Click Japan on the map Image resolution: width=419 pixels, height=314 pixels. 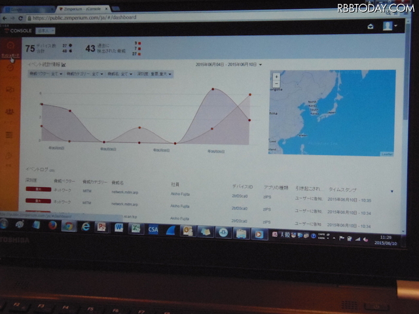point(331,113)
